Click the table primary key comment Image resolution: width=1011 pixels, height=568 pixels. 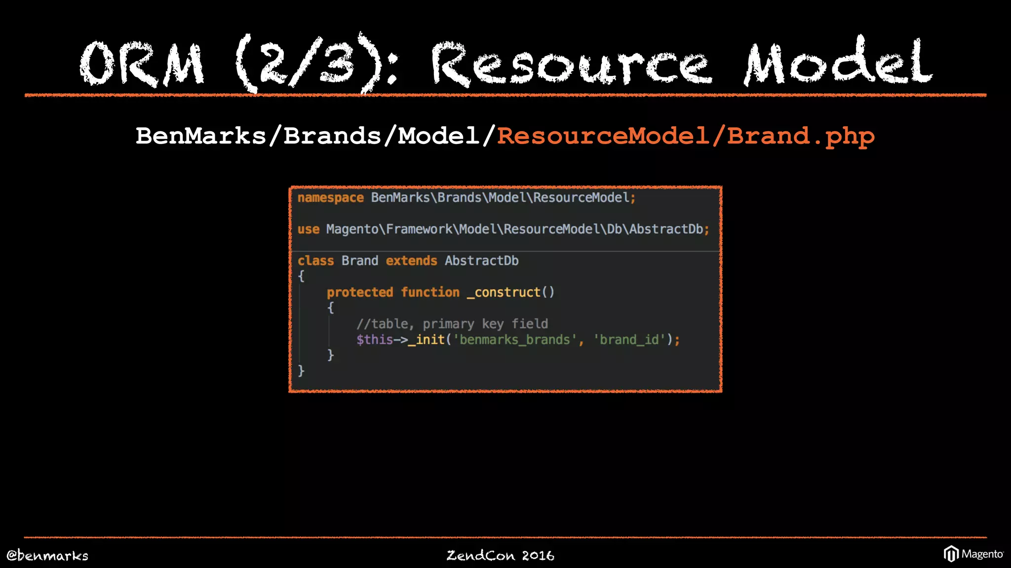(x=452, y=324)
